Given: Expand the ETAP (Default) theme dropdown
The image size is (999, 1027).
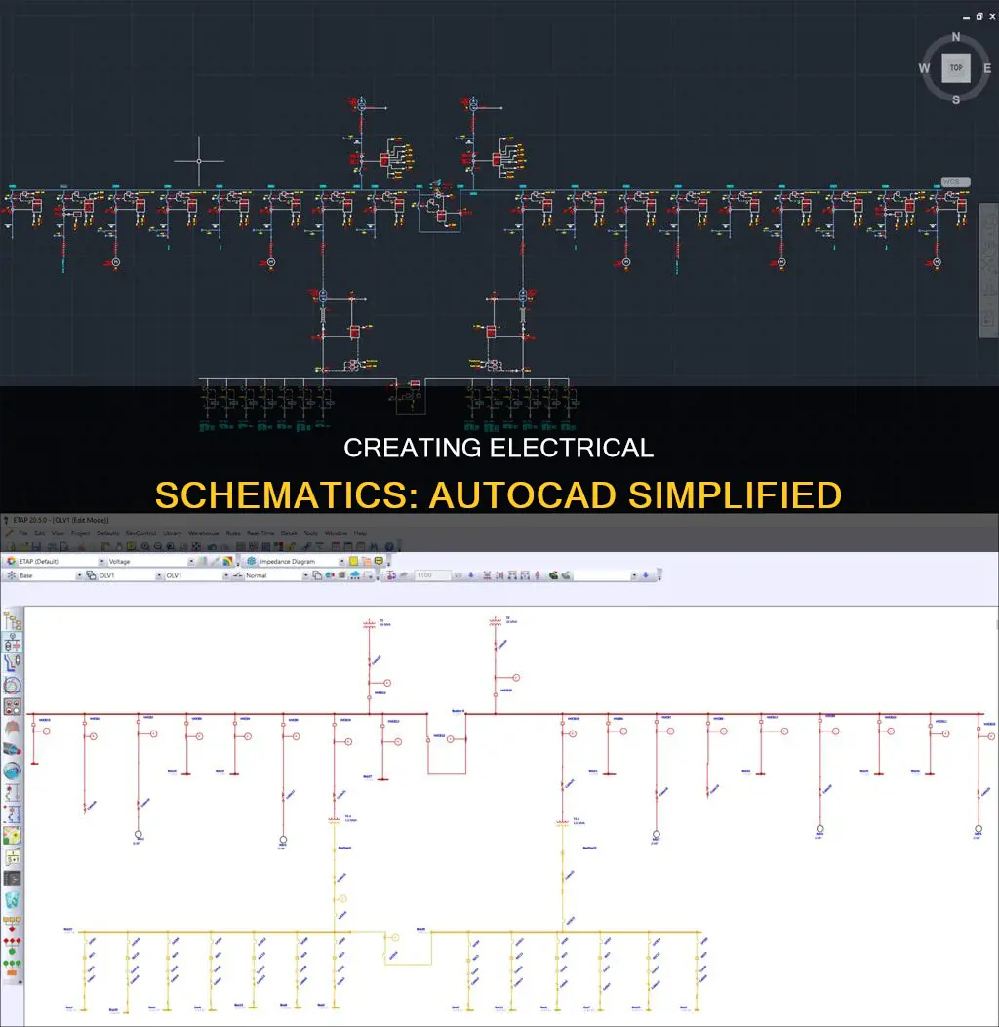Looking at the screenshot, I should pyautogui.click(x=101, y=562).
